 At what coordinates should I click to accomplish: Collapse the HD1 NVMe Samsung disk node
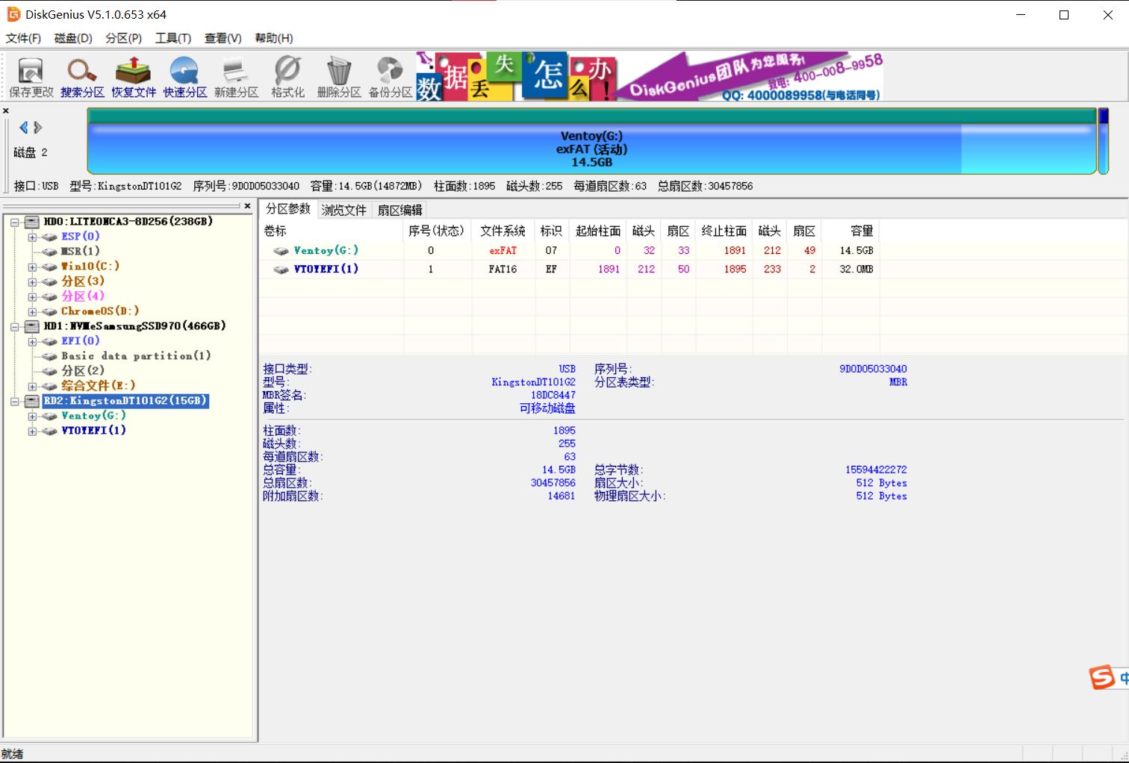(x=14, y=327)
